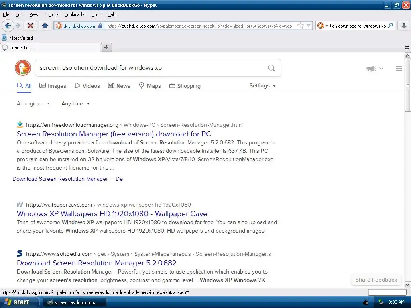Screen dimensions: 411x308
Task: Click the en.freedownloadmanager.org URL text
Action: (72, 125)
